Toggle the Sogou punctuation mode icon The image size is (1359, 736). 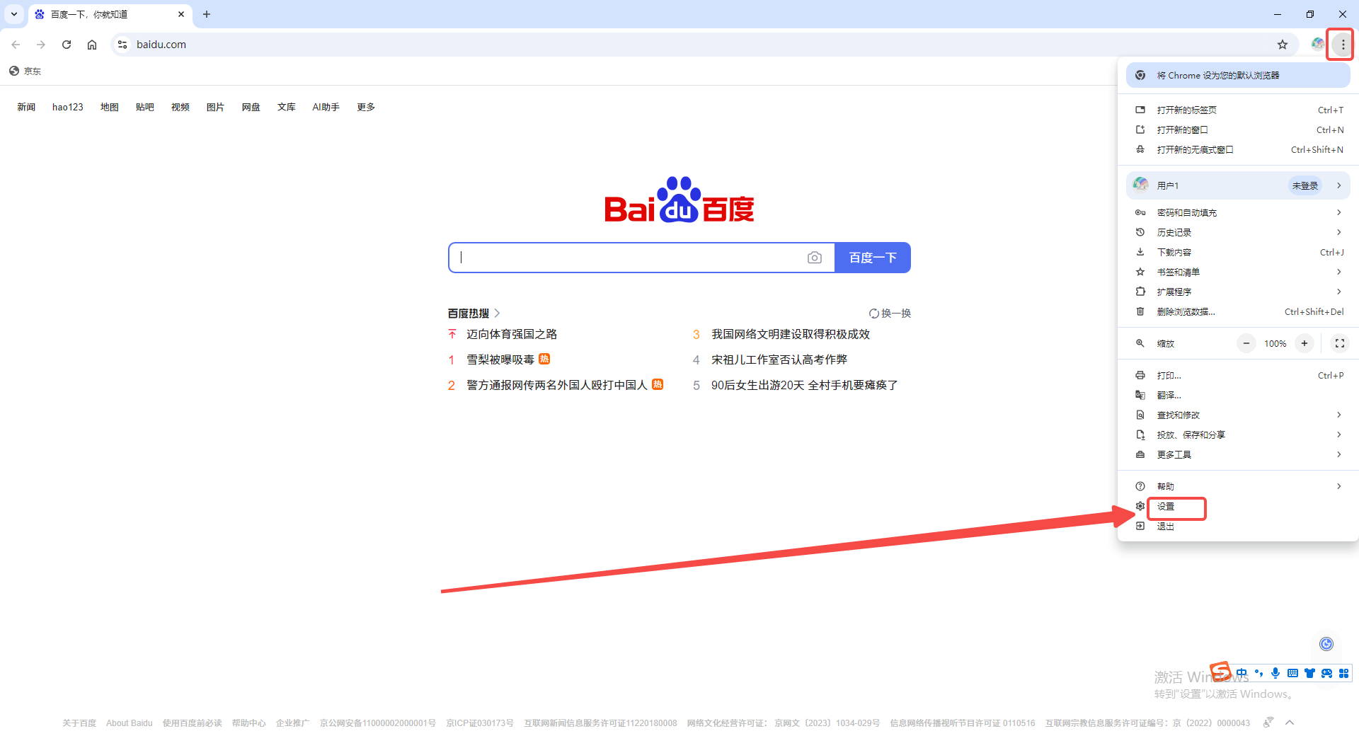click(x=1258, y=673)
